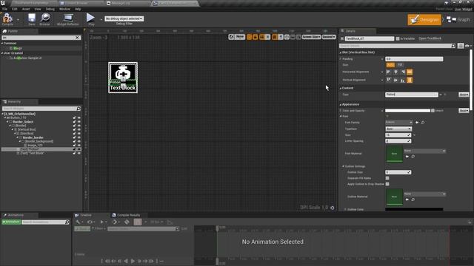Image resolution: width=474 pixels, height=266 pixels.
Task: Toggle visibility eye for Border_border
Action: 79,137
